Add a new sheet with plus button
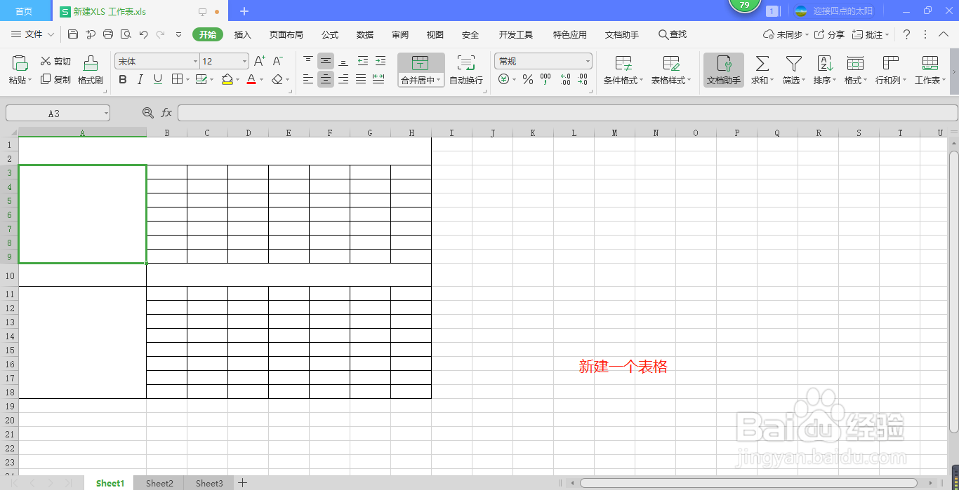 (x=242, y=482)
